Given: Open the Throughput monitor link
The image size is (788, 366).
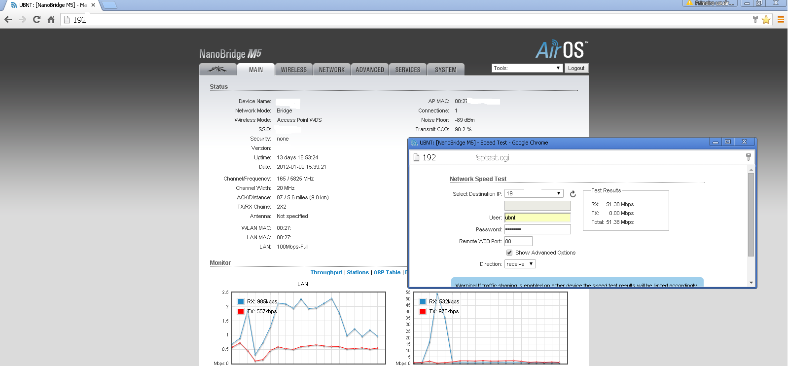Looking at the screenshot, I should [x=326, y=272].
